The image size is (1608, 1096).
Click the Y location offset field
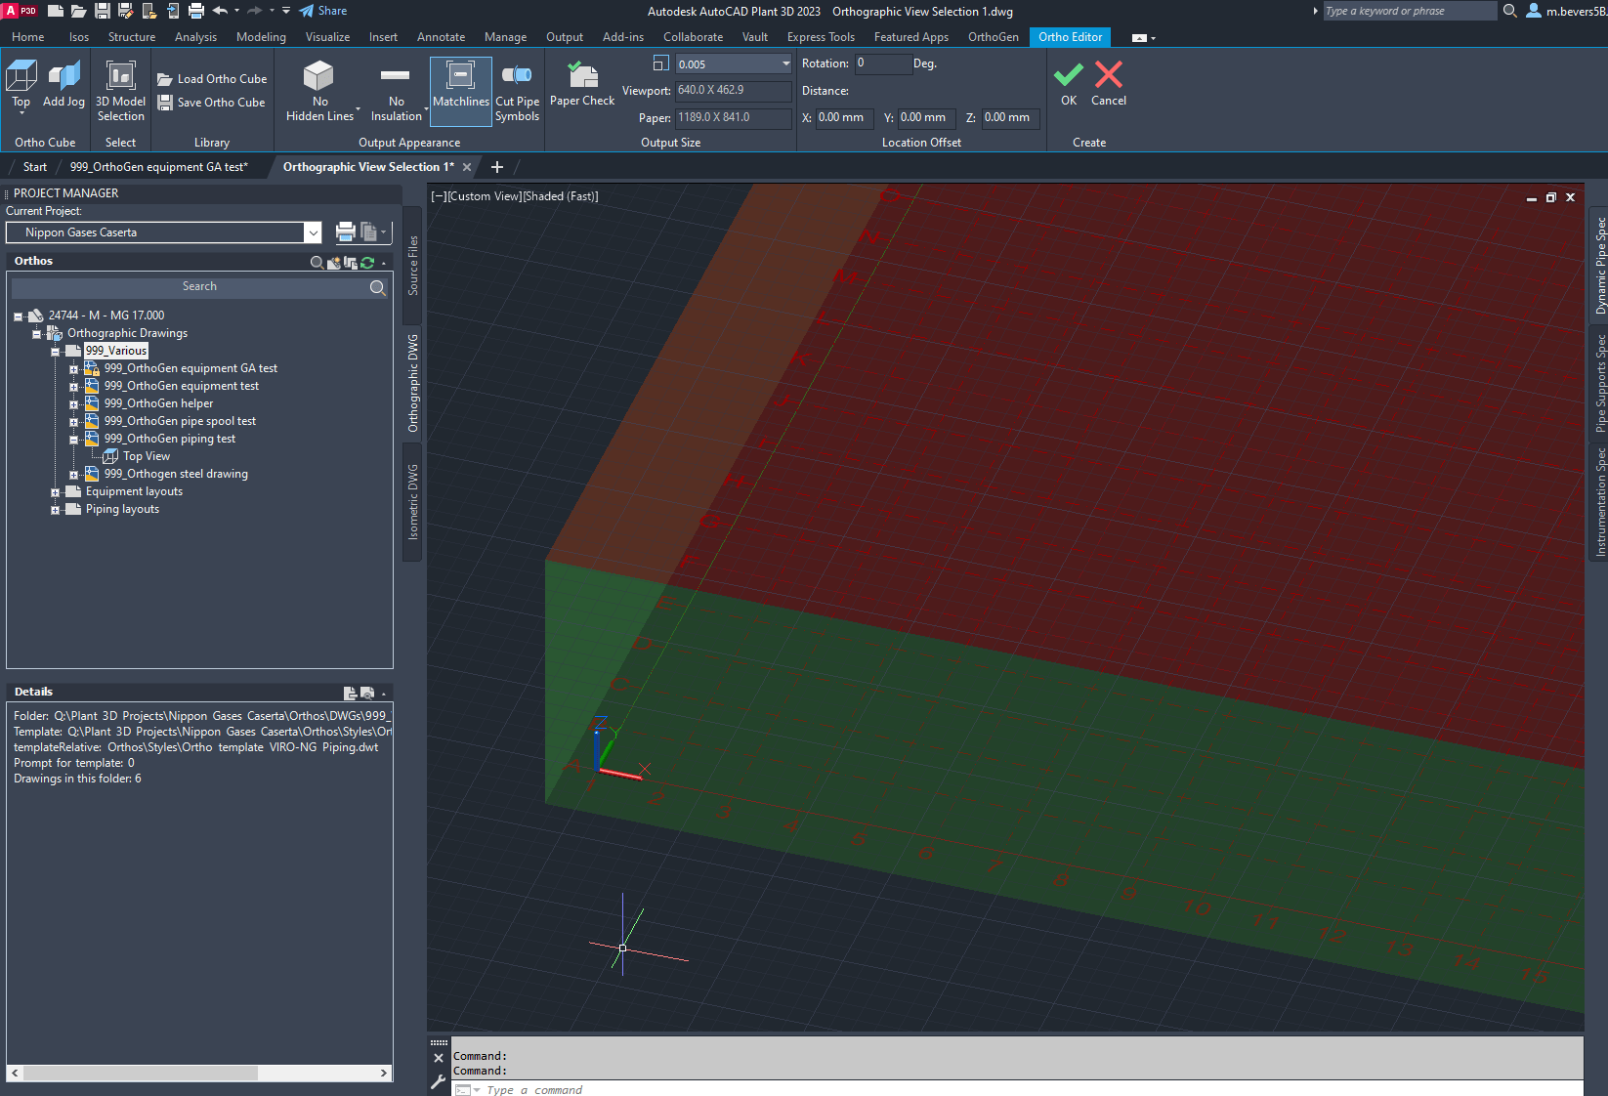click(926, 117)
